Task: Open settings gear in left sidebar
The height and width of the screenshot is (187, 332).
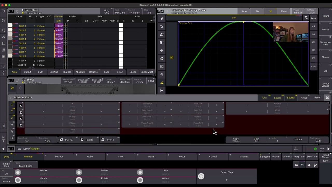Action: pos(3,21)
